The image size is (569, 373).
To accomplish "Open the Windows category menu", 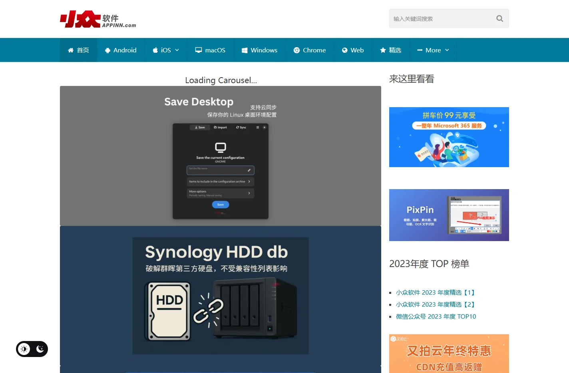I will (x=259, y=50).
